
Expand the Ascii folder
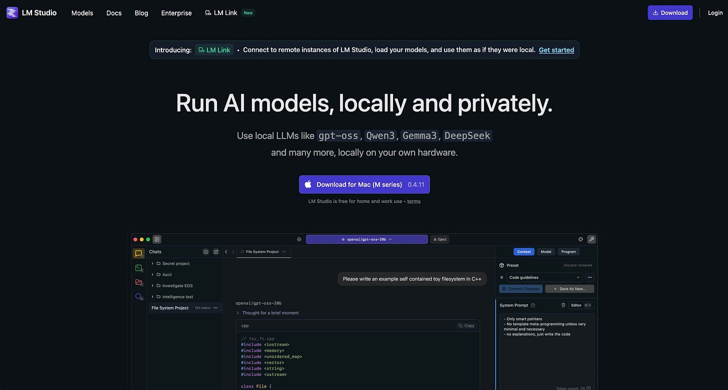[x=152, y=274]
